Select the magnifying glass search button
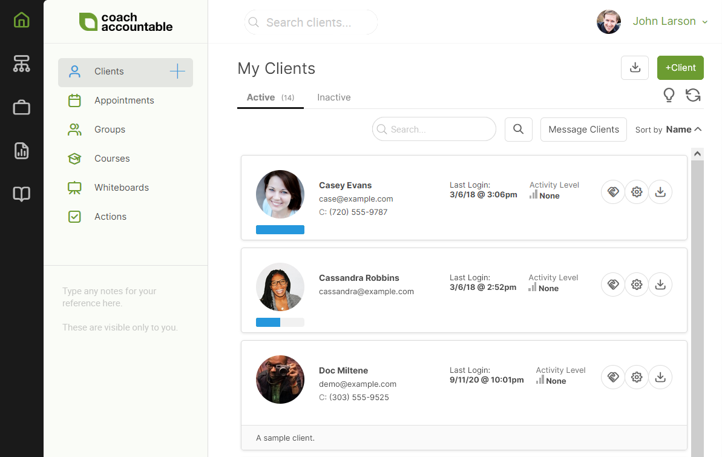722x457 pixels. (518, 129)
